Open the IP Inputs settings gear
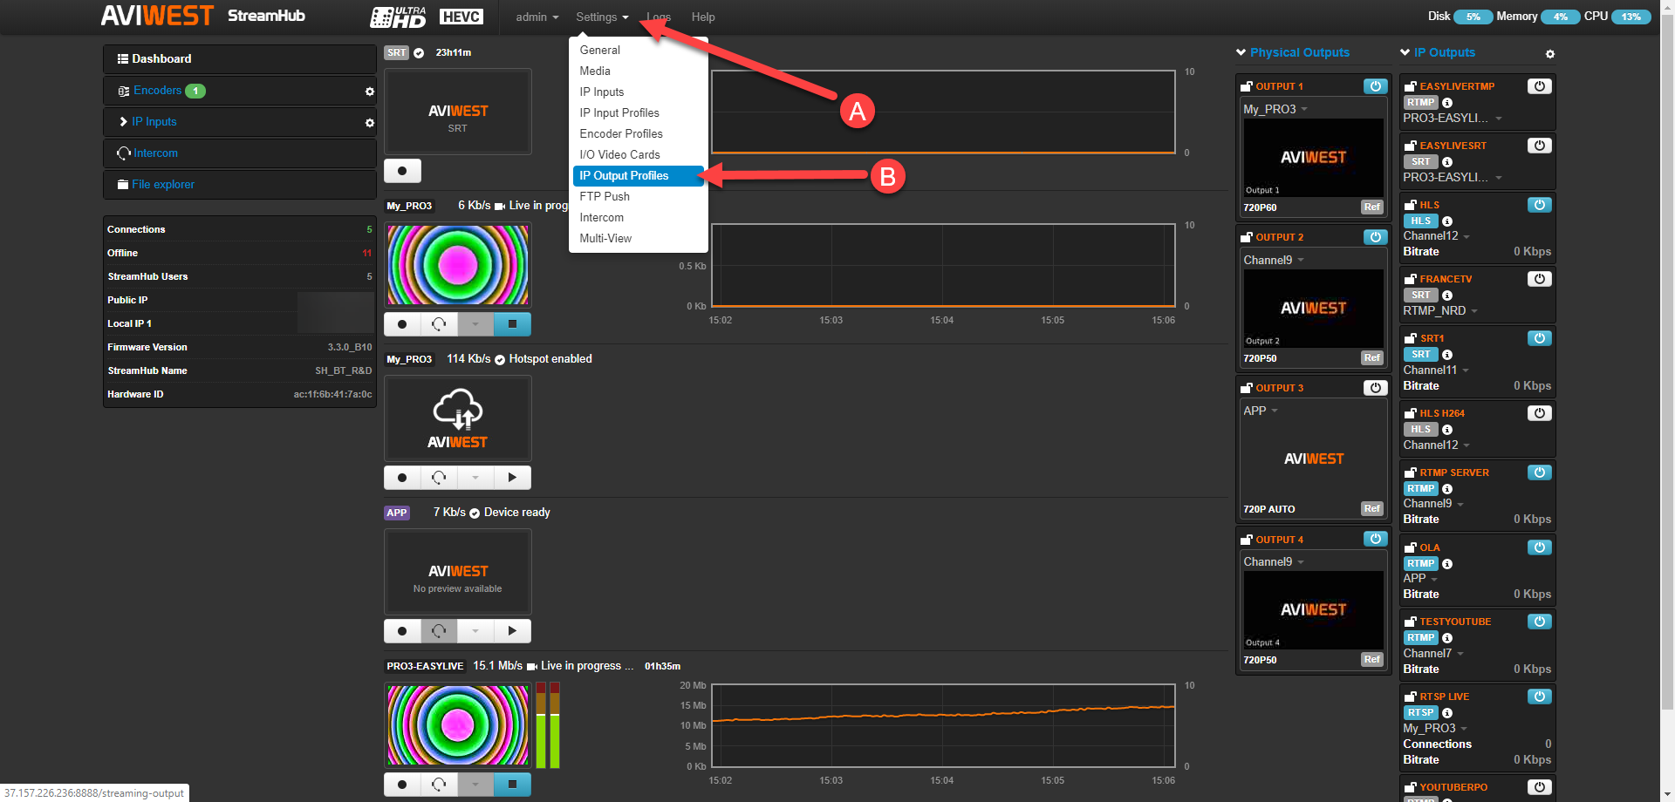This screenshot has height=802, width=1675. coord(369,123)
